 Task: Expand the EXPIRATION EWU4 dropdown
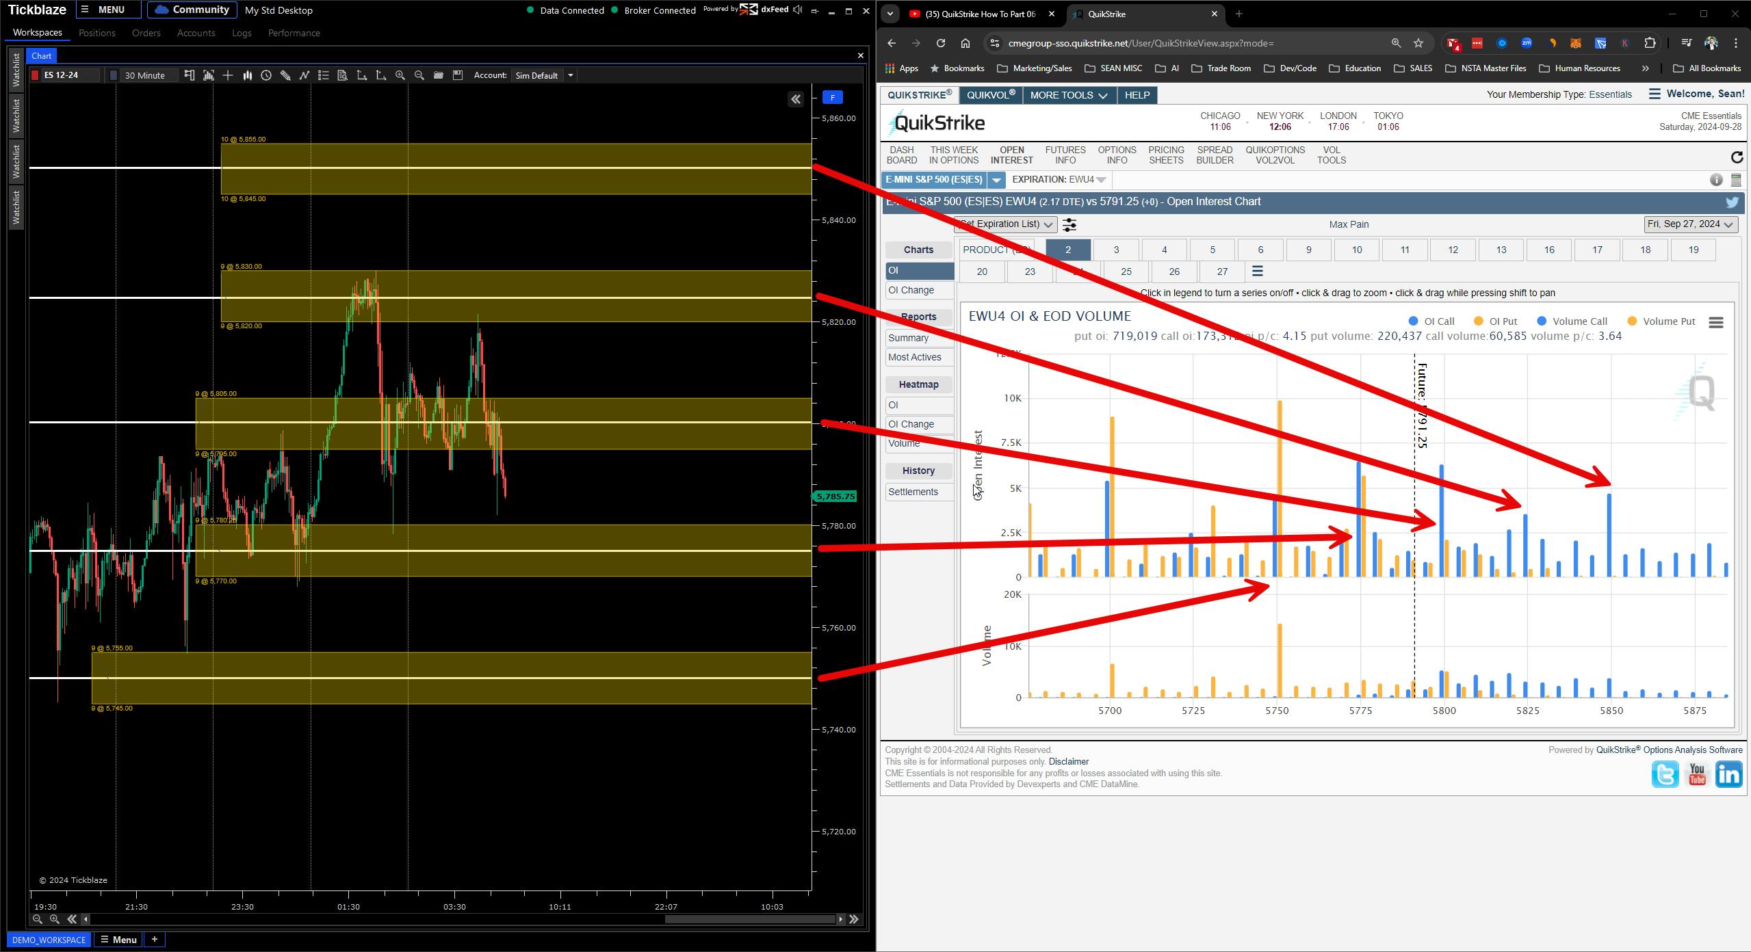click(1100, 180)
